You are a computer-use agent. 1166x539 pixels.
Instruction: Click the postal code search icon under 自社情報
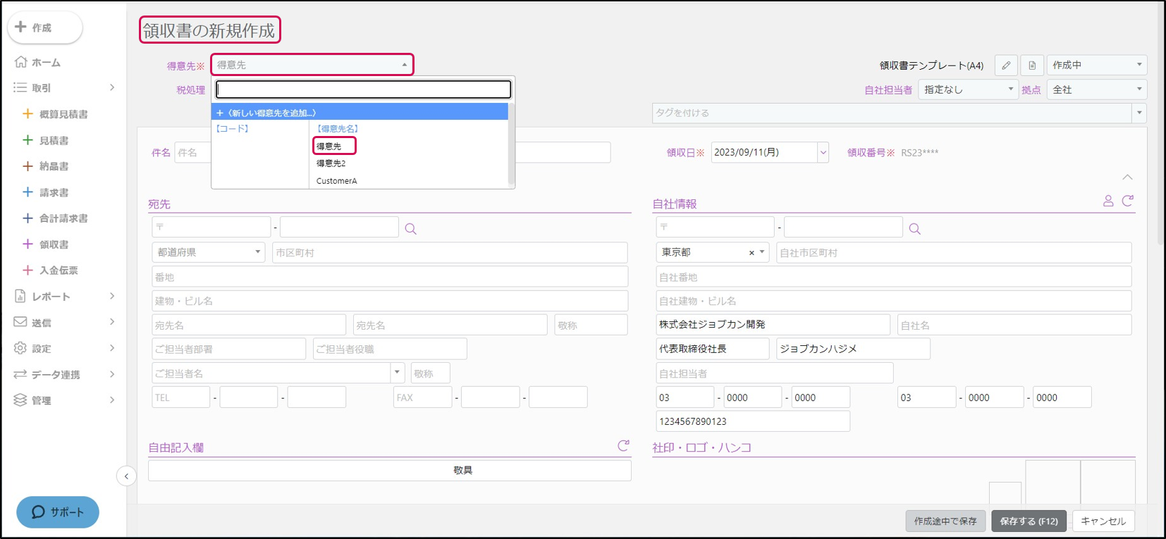(915, 229)
